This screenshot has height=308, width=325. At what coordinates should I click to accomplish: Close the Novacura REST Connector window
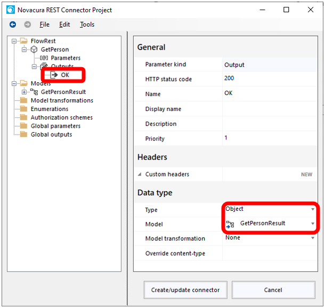point(311,10)
